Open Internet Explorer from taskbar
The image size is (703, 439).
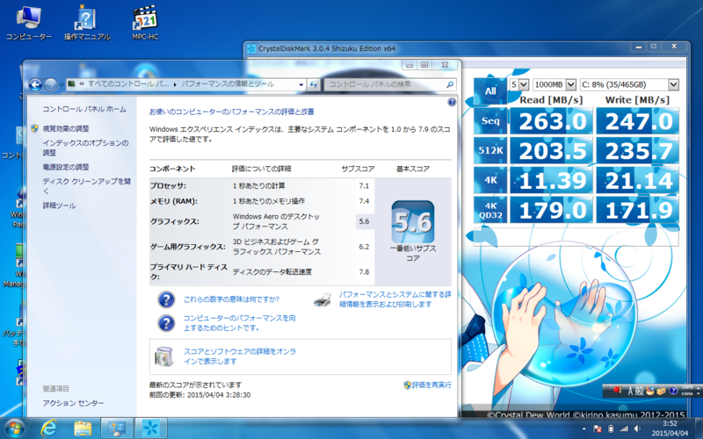(x=48, y=428)
